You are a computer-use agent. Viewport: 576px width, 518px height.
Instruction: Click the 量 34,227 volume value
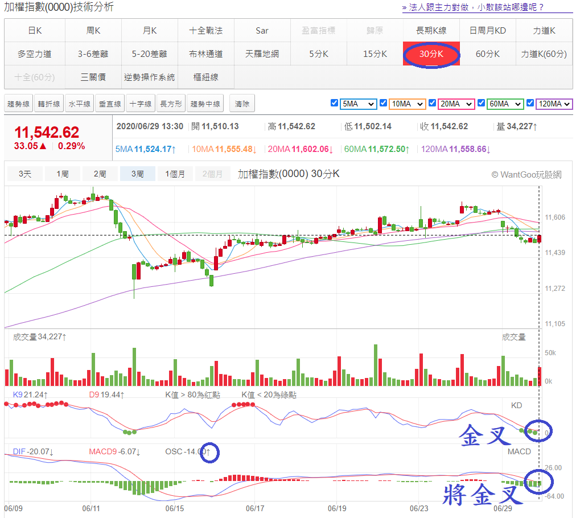517,126
